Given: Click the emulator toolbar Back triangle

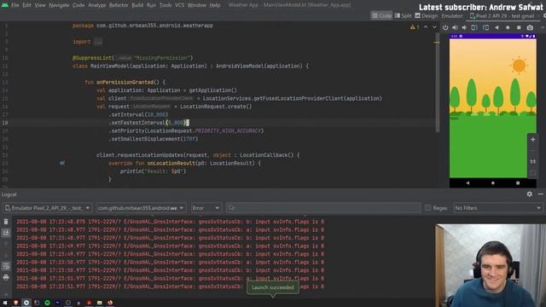Looking at the screenshot, I should tap(497, 27).
